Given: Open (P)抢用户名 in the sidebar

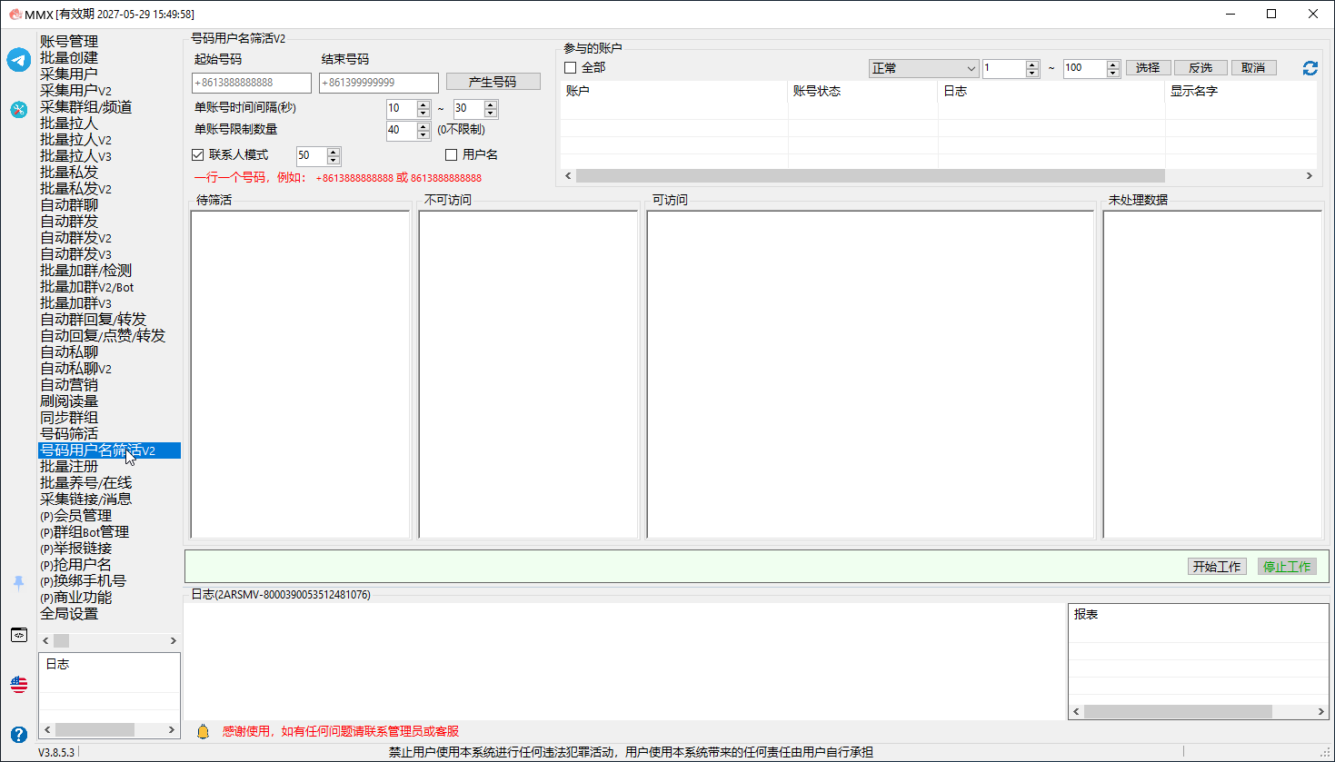Looking at the screenshot, I should point(76,565).
